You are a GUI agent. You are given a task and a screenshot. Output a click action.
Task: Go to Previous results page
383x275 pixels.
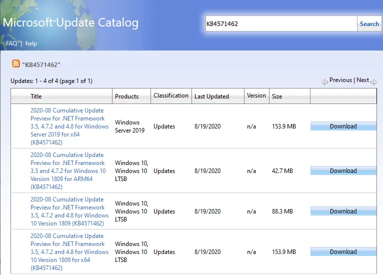340,80
